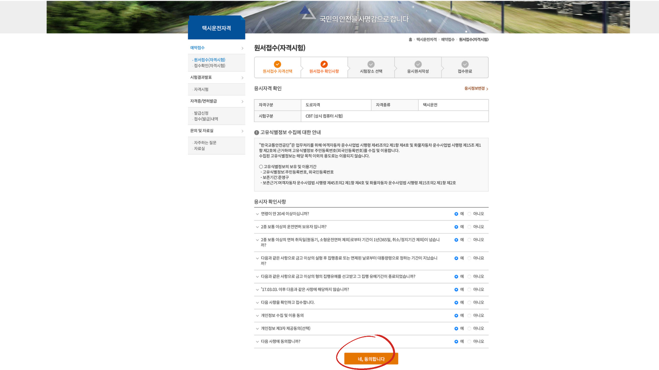Choose 아니오 for the 2종 보통 면허 question
The width and height of the screenshot is (659, 370).
pyautogui.click(x=470, y=226)
